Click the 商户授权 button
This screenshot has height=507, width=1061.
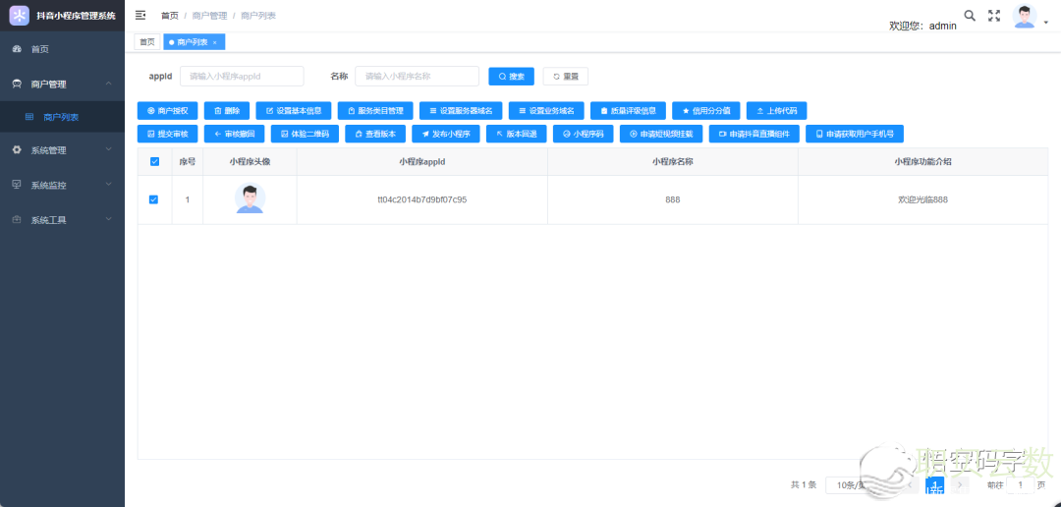pos(167,110)
